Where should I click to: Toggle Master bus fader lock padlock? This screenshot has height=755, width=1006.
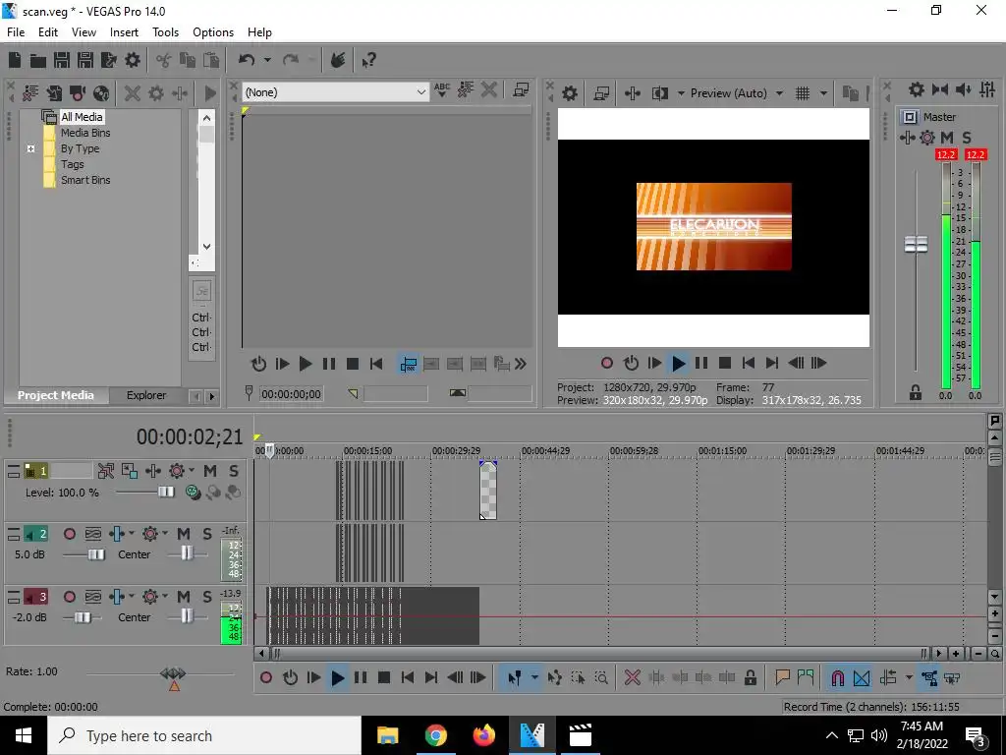[x=916, y=393]
